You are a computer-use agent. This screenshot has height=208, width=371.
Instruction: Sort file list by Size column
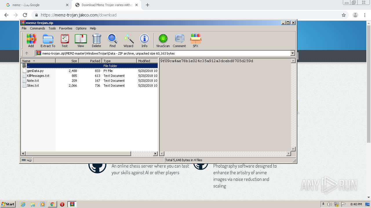[67, 61]
